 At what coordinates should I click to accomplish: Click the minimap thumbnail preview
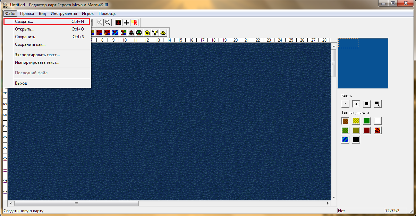(x=363, y=63)
